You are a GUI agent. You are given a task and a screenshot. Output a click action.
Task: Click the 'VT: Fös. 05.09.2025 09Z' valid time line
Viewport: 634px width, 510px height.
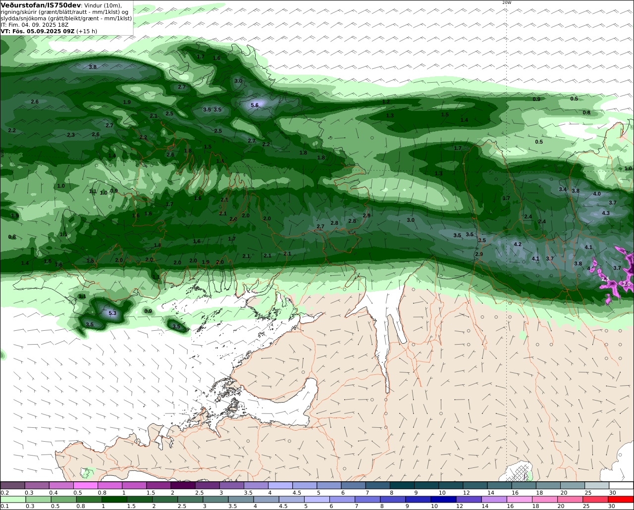click(38, 31)
